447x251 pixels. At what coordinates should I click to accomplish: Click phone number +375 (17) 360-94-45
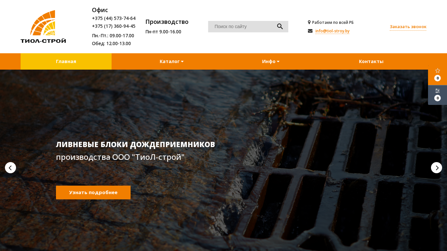pyautogui.click(x=114, y=26)
